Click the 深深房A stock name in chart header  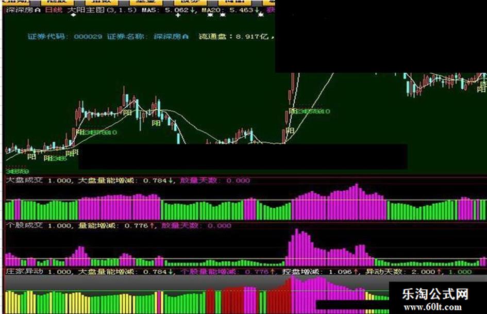pyautogui.click(x=23, y=10)
